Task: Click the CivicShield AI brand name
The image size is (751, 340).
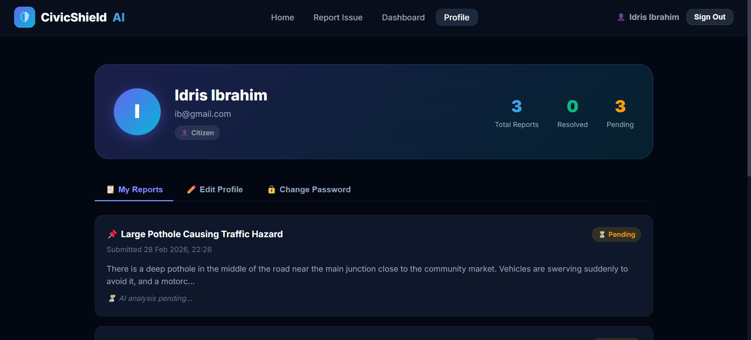Action: [x=83, y=17]
